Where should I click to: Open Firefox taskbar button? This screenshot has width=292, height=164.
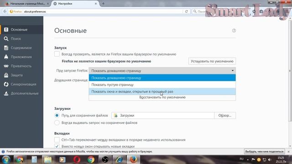[133, 159]
